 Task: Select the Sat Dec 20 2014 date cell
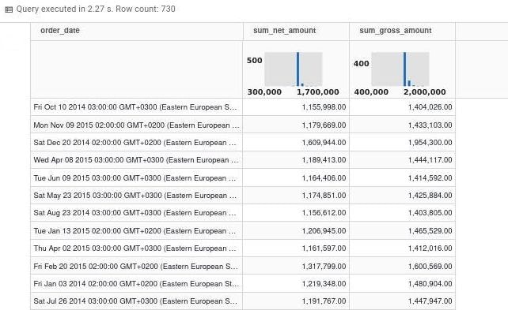click(137, 143)
